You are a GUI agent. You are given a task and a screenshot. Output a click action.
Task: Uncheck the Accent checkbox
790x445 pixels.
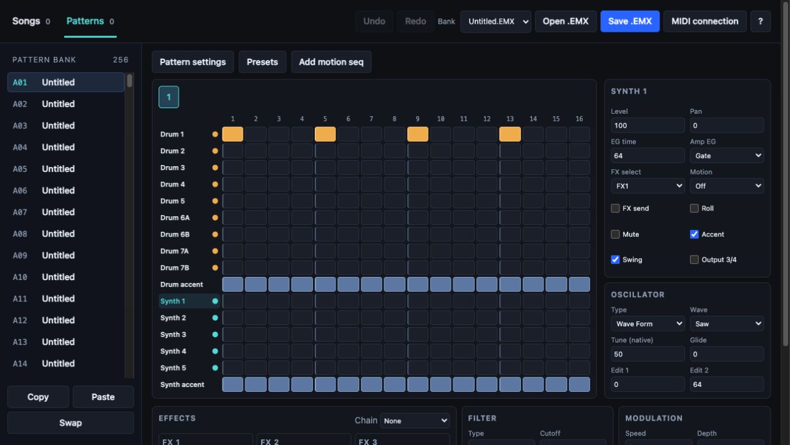(694, 234)
